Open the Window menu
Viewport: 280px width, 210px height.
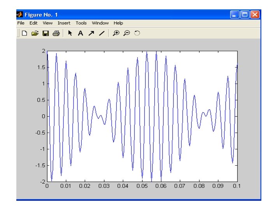(100, 23)
